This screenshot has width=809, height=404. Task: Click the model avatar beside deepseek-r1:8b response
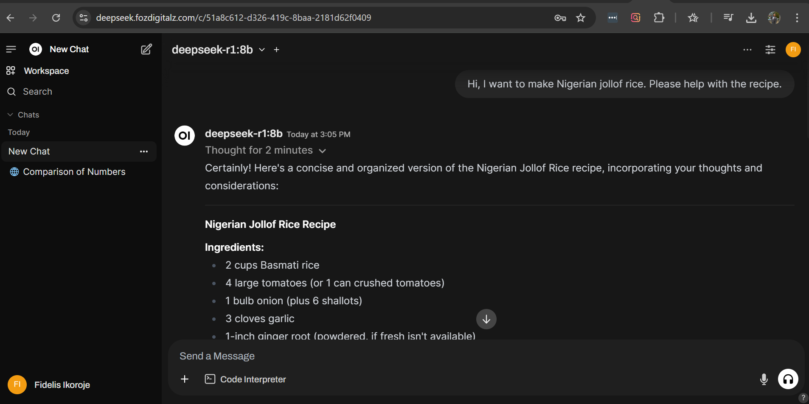pos(185,135)
